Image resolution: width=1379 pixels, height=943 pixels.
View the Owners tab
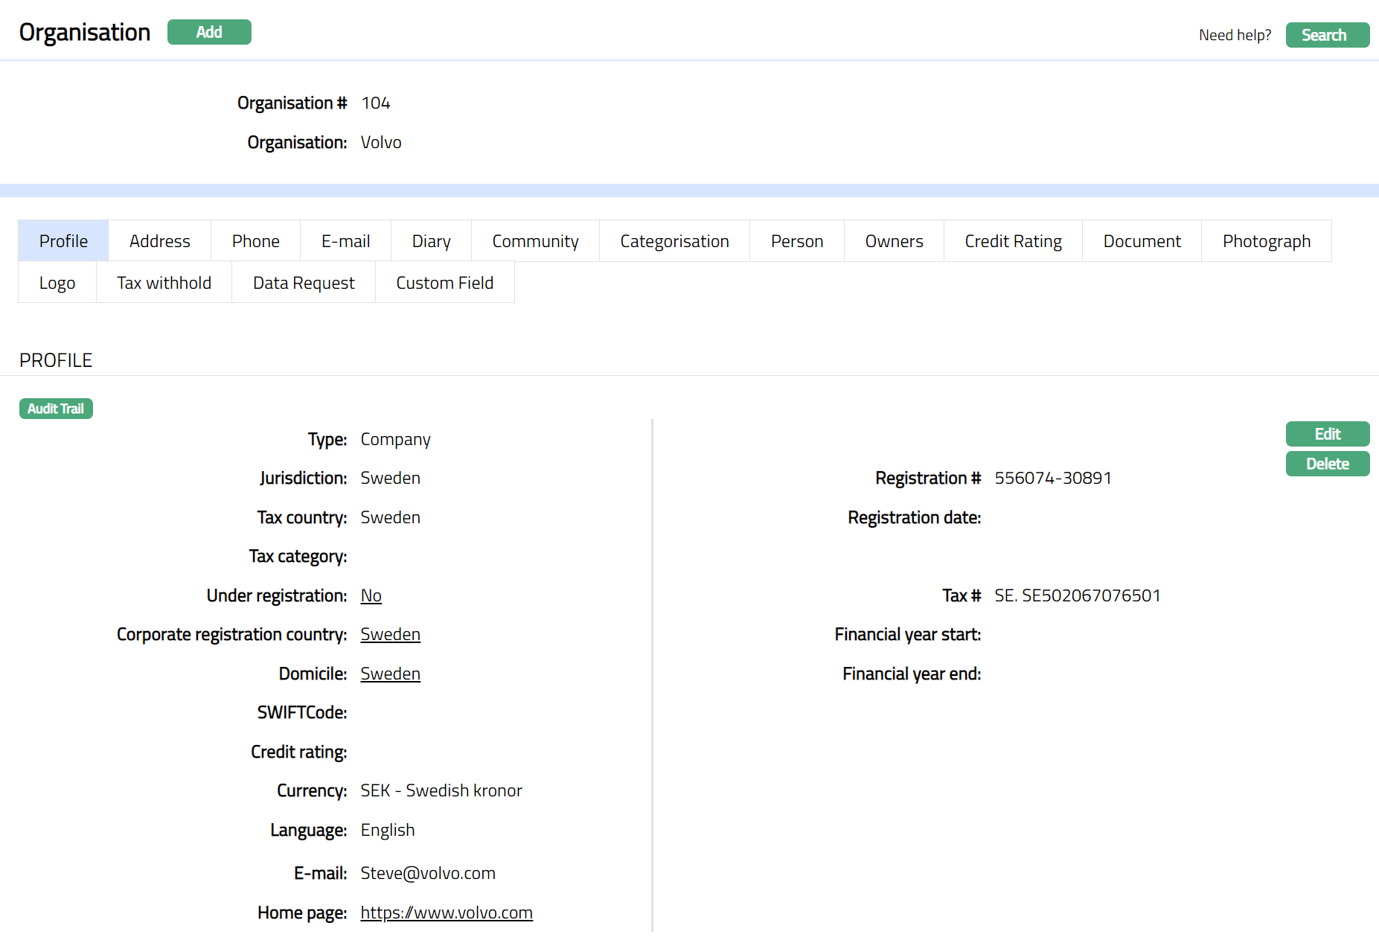tap(894, 241)
